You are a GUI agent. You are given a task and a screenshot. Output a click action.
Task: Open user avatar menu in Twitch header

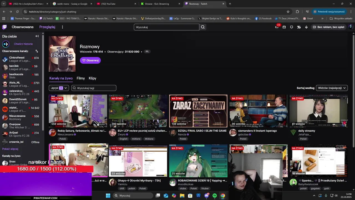(351, 27)
